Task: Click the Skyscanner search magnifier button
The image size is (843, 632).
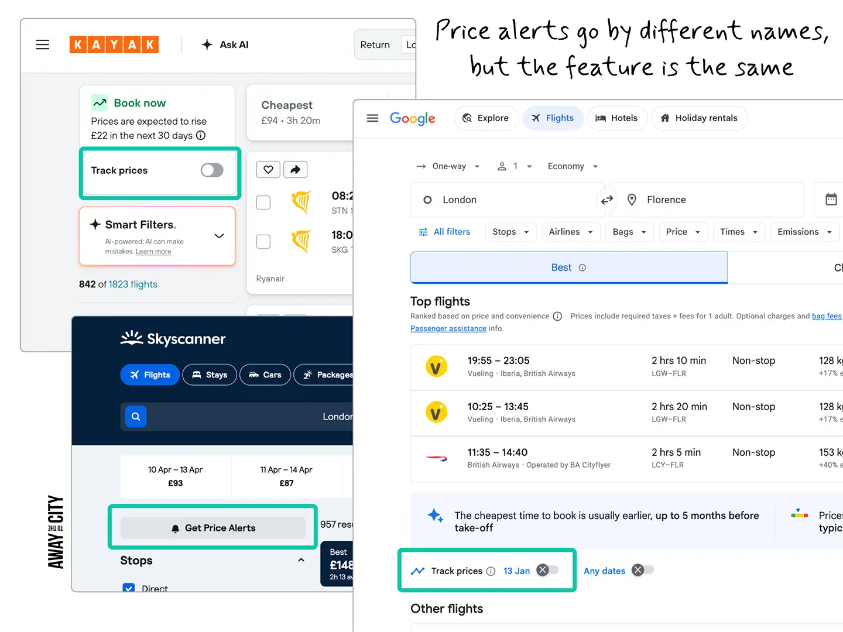Action: click(x=136, y=417)
